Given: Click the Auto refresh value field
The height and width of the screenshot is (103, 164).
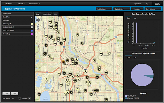Looking at the screenshot, I should point(15,99).
